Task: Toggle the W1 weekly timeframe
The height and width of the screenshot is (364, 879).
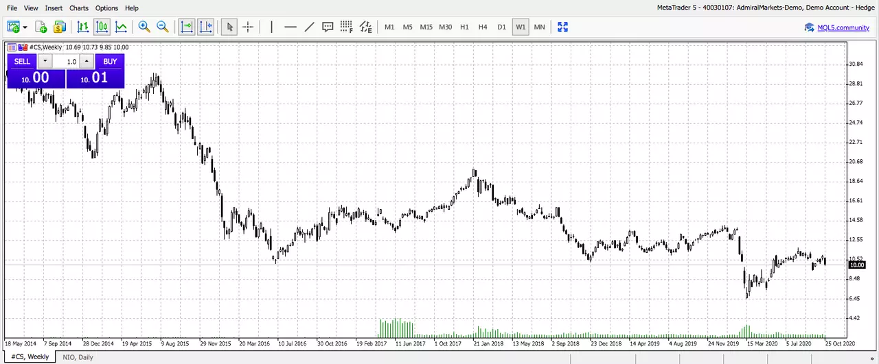Action: point(521,27)
